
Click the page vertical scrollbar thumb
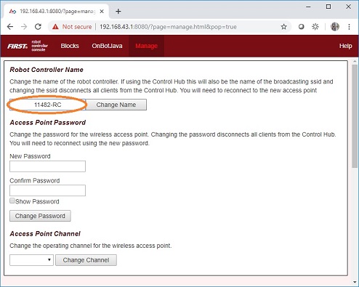pyautogui.click(x=355, y=116)
